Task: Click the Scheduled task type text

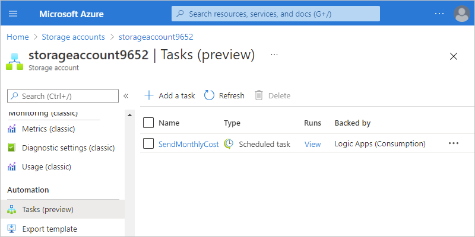Action: (x=264, y=145)
